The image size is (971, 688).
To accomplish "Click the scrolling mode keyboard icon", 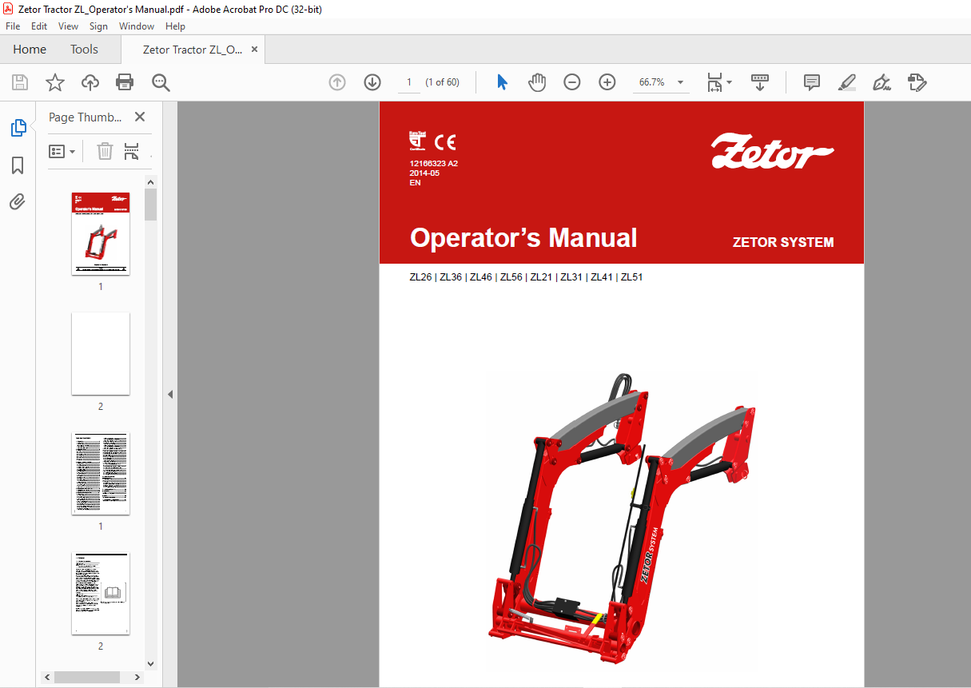I will (x=759, y=82).
